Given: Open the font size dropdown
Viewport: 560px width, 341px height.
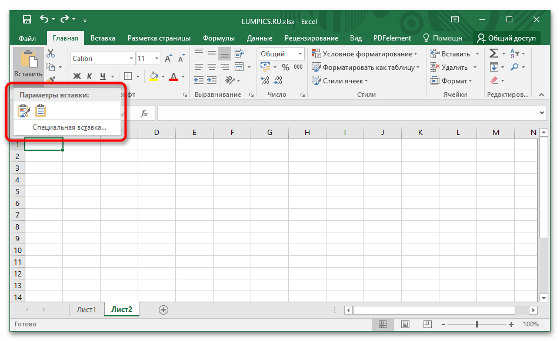Looking at the screenshot, I should 157,59.
